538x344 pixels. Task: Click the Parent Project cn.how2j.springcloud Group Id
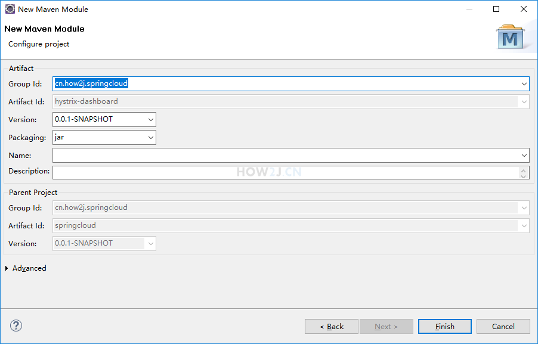pos(291,208)
